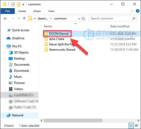The width and height of the screenshot is (141, 129).
Task: Click the Never Split the Party folder icon
Action: (x=46, y=44)
